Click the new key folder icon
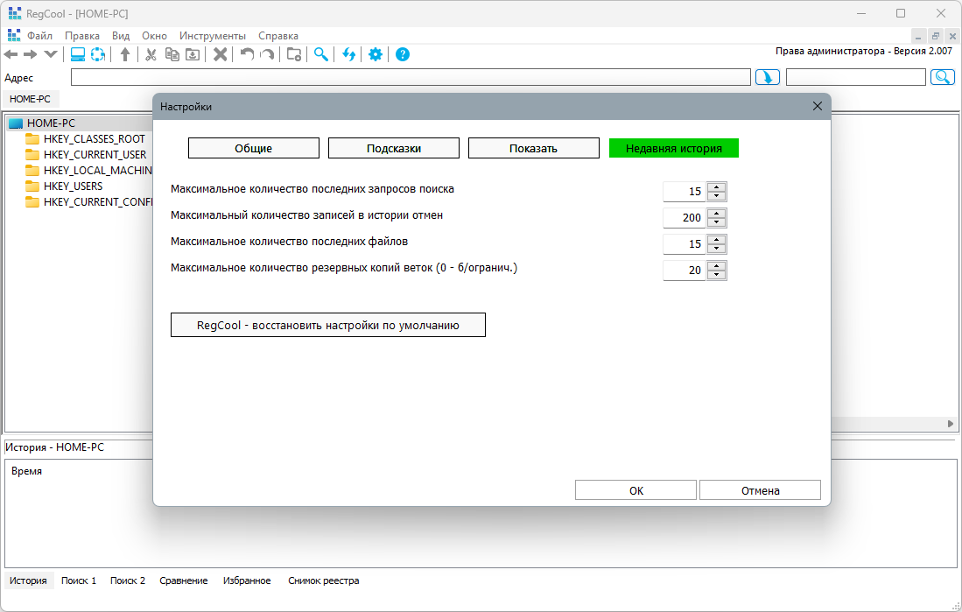Screen dimensions: 962x612 coord(294,54)
